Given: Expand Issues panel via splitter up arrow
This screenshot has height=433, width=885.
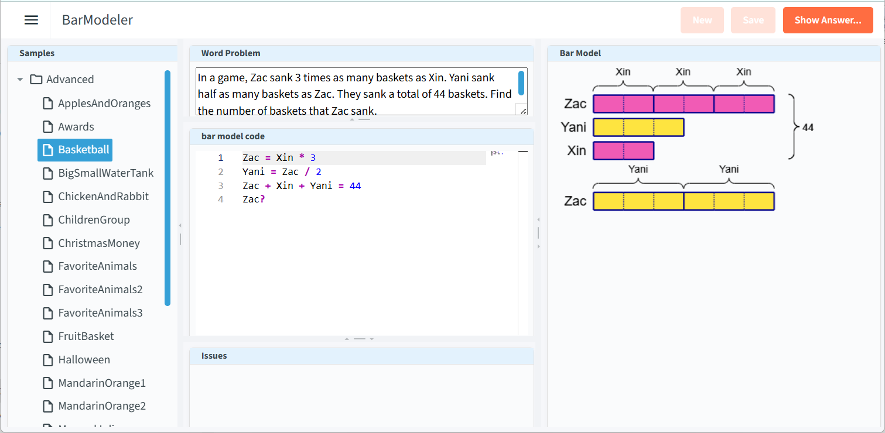Looking at the screenshot, I should (347, 339).
